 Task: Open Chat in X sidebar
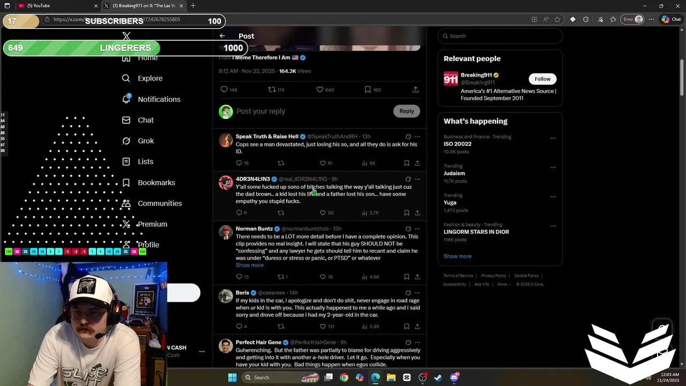138,120
